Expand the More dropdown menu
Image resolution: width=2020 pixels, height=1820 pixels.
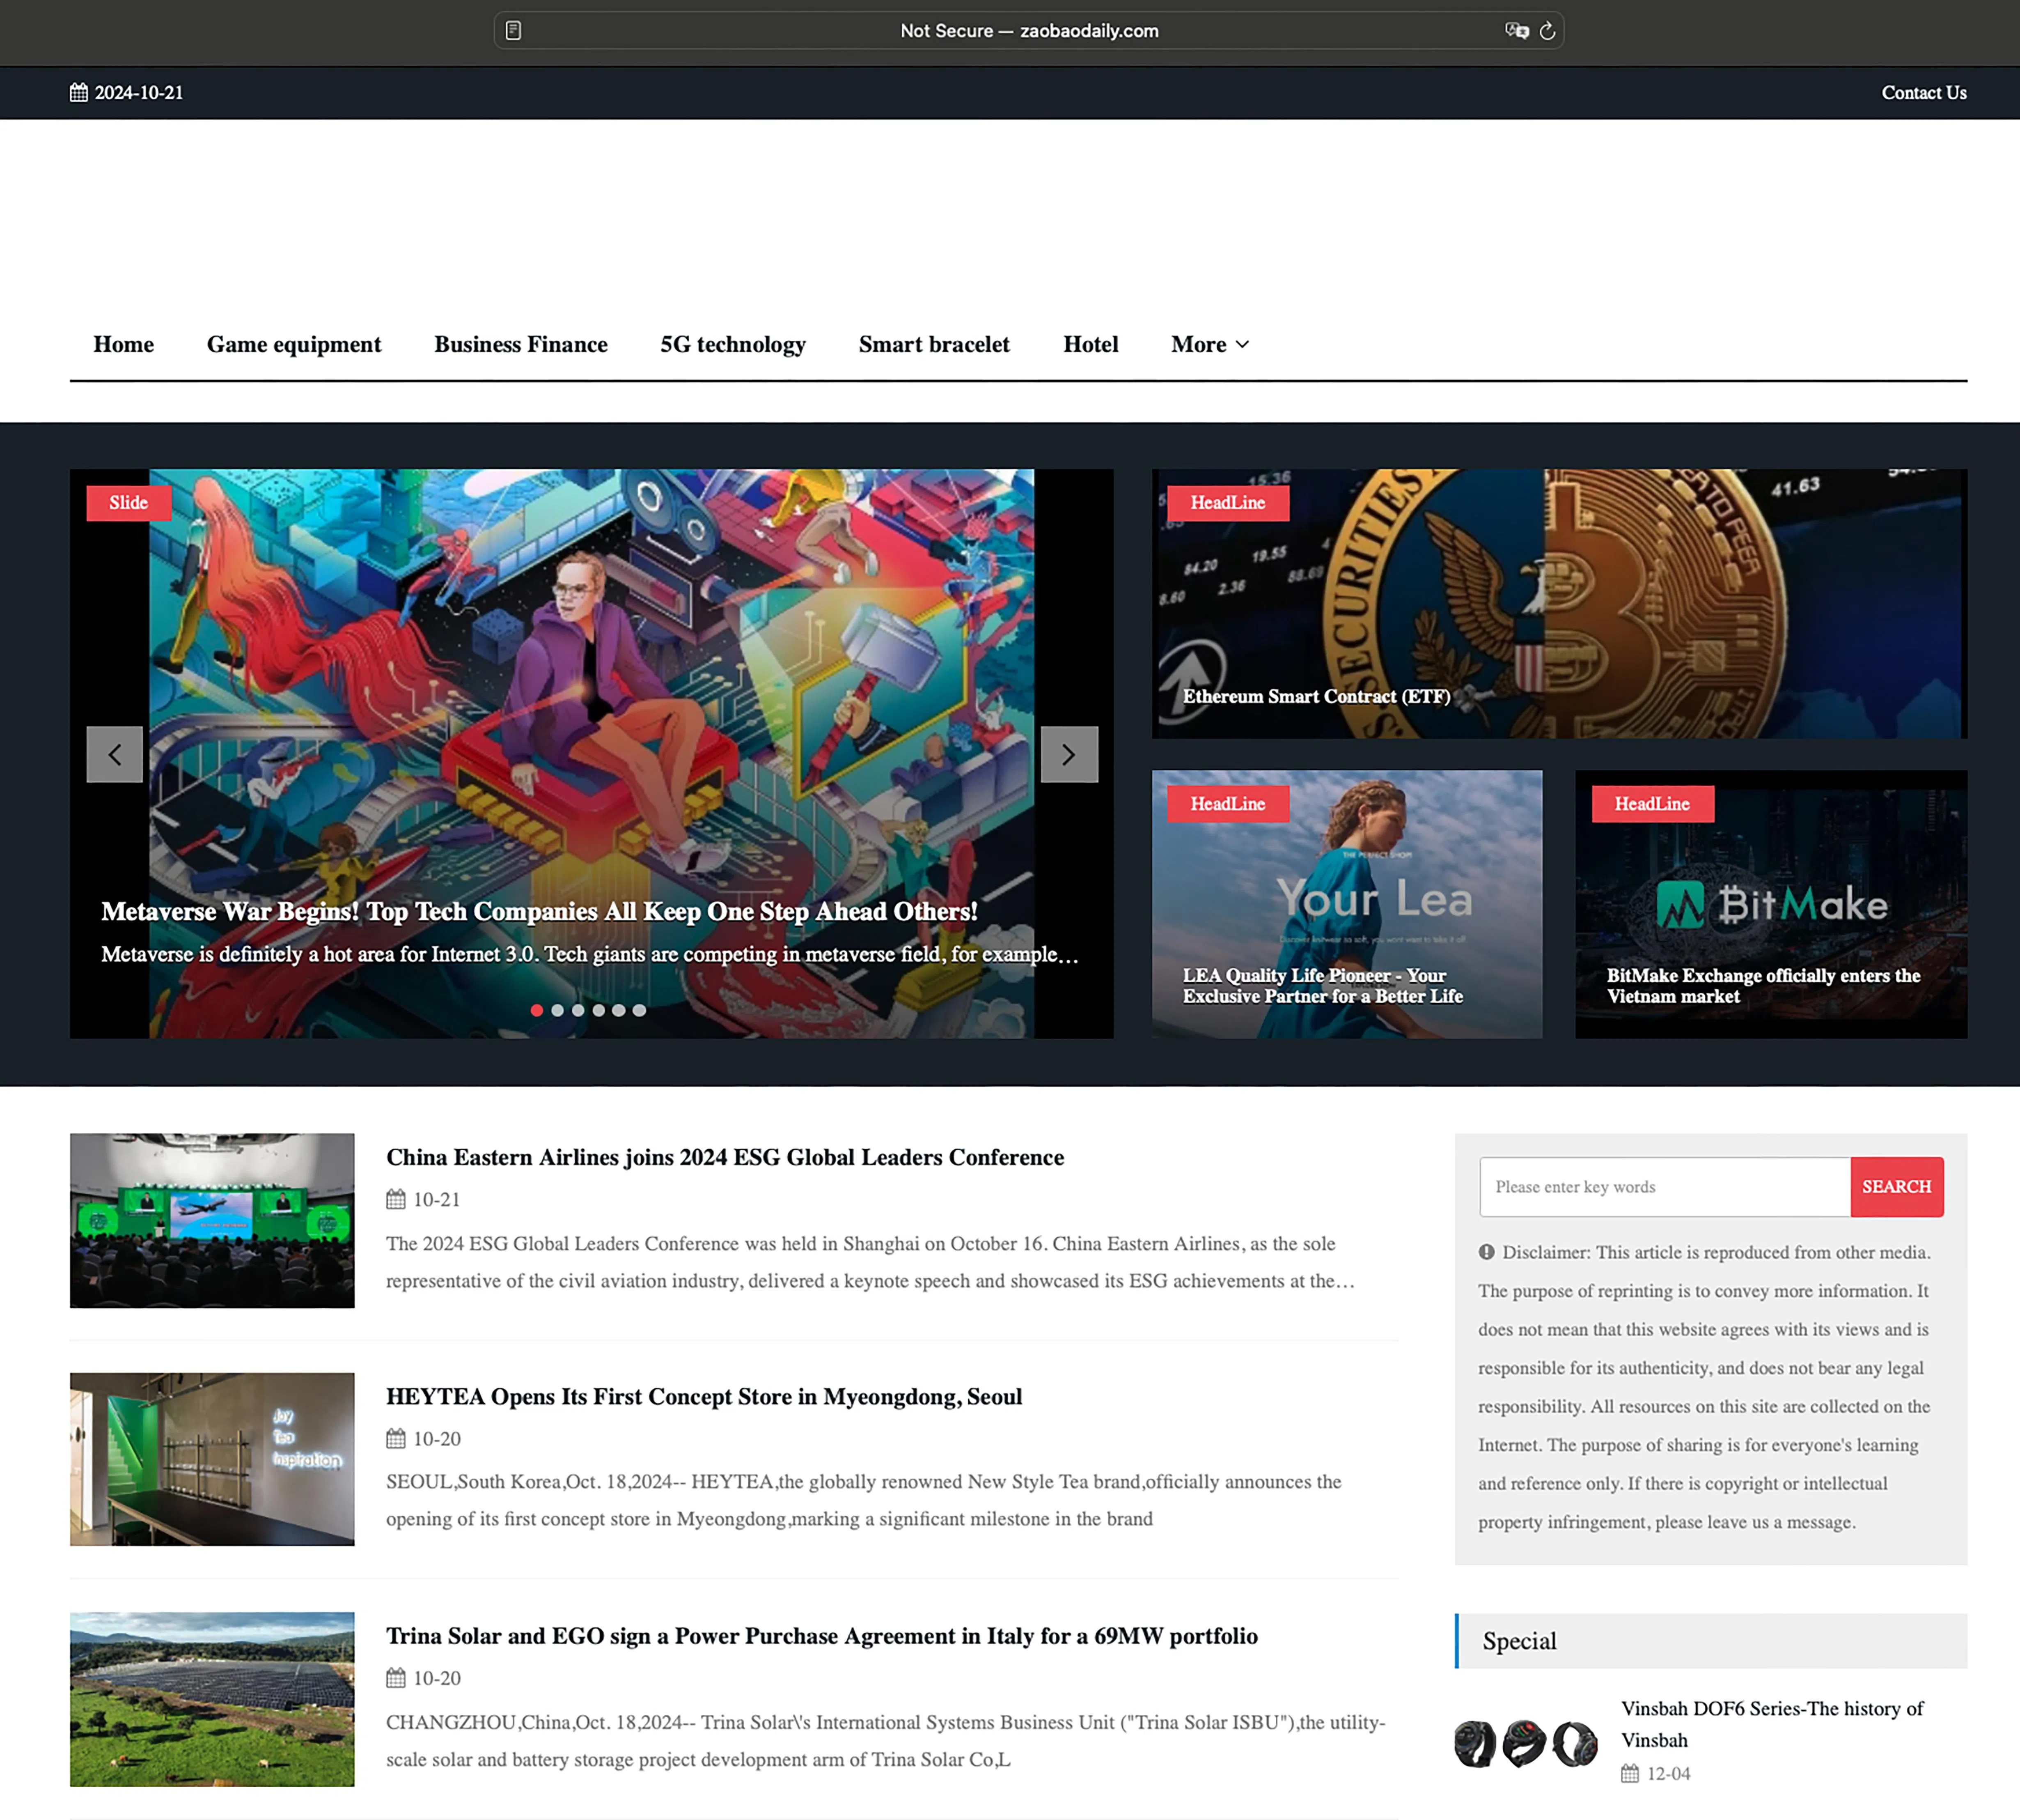click(x=1209, y=345)
